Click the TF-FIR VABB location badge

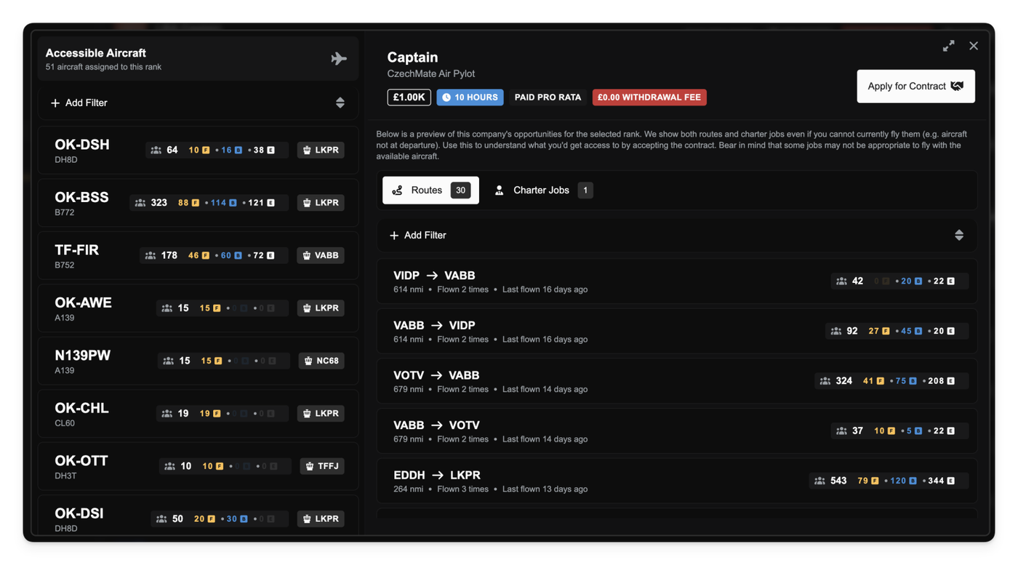(x=321, y=255)
